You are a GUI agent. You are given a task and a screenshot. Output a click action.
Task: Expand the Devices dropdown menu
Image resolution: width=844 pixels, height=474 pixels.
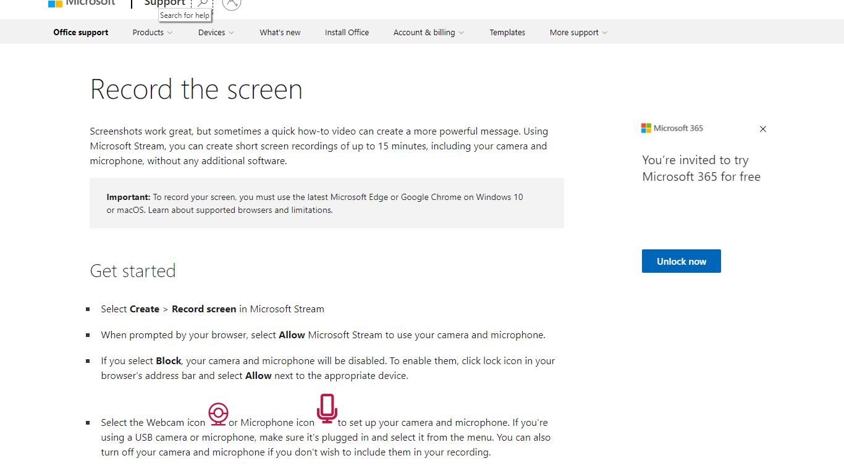[x=216, y=33]
